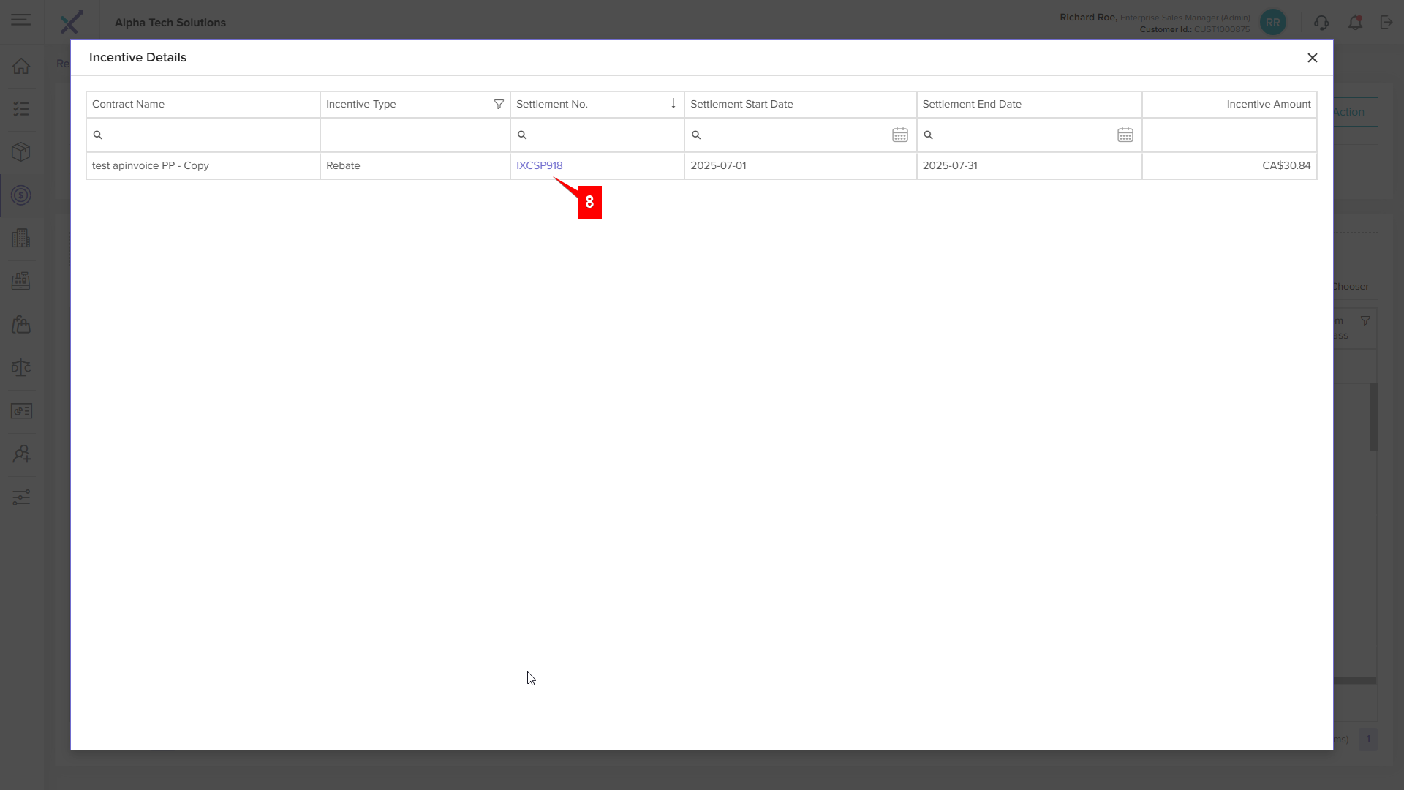Image resolution: width=1404 pixels, height=790 pixels.
Task: Go to Home in the sidebar
Action: 21,66
